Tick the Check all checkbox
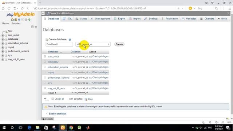Image resolution: width=233 pixels, height=131 pixels. 52,99
